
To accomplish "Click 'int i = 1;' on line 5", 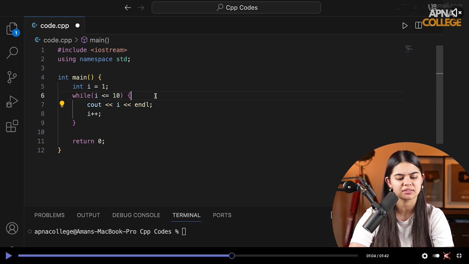I will coord(90,86).
